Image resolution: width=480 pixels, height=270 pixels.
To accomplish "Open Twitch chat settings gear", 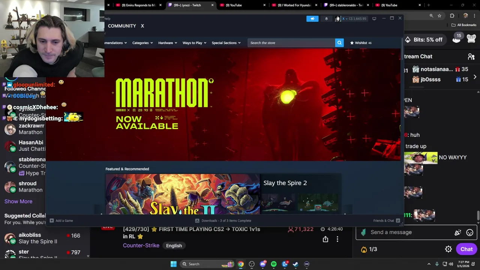I will coord(448,249).
